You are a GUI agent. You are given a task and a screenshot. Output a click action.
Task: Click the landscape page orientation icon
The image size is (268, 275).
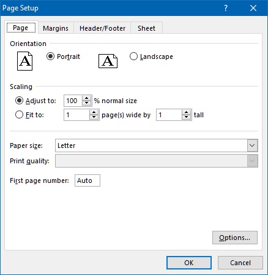pyautogui.click(x=108, y=61)
